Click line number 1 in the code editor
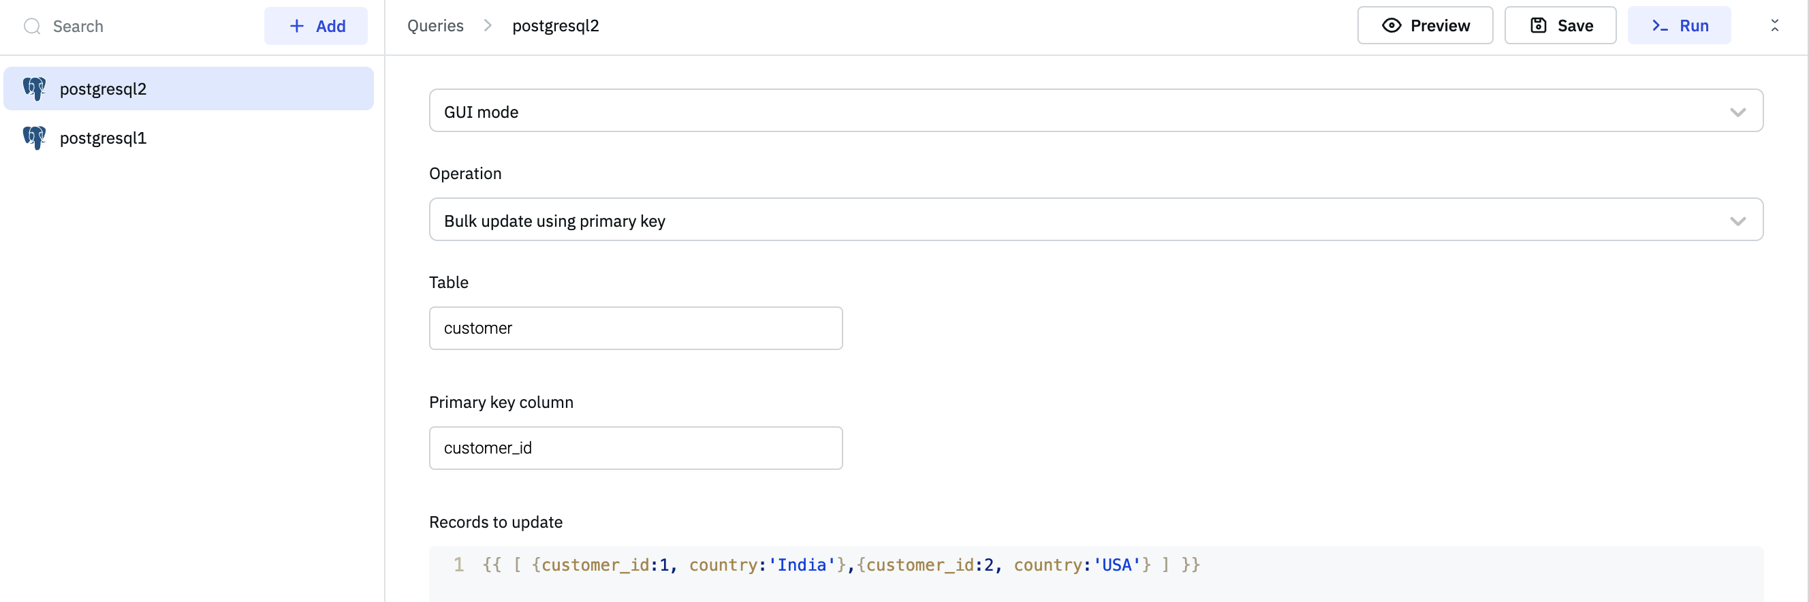1809x602 pixels. pyautogui.click(x=458, y=565)
